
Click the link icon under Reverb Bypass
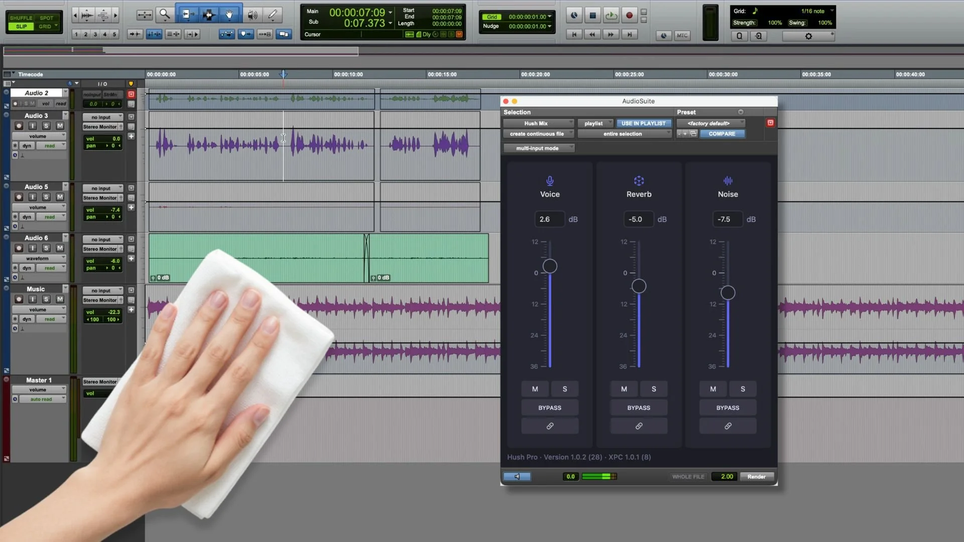coord(639,426)
